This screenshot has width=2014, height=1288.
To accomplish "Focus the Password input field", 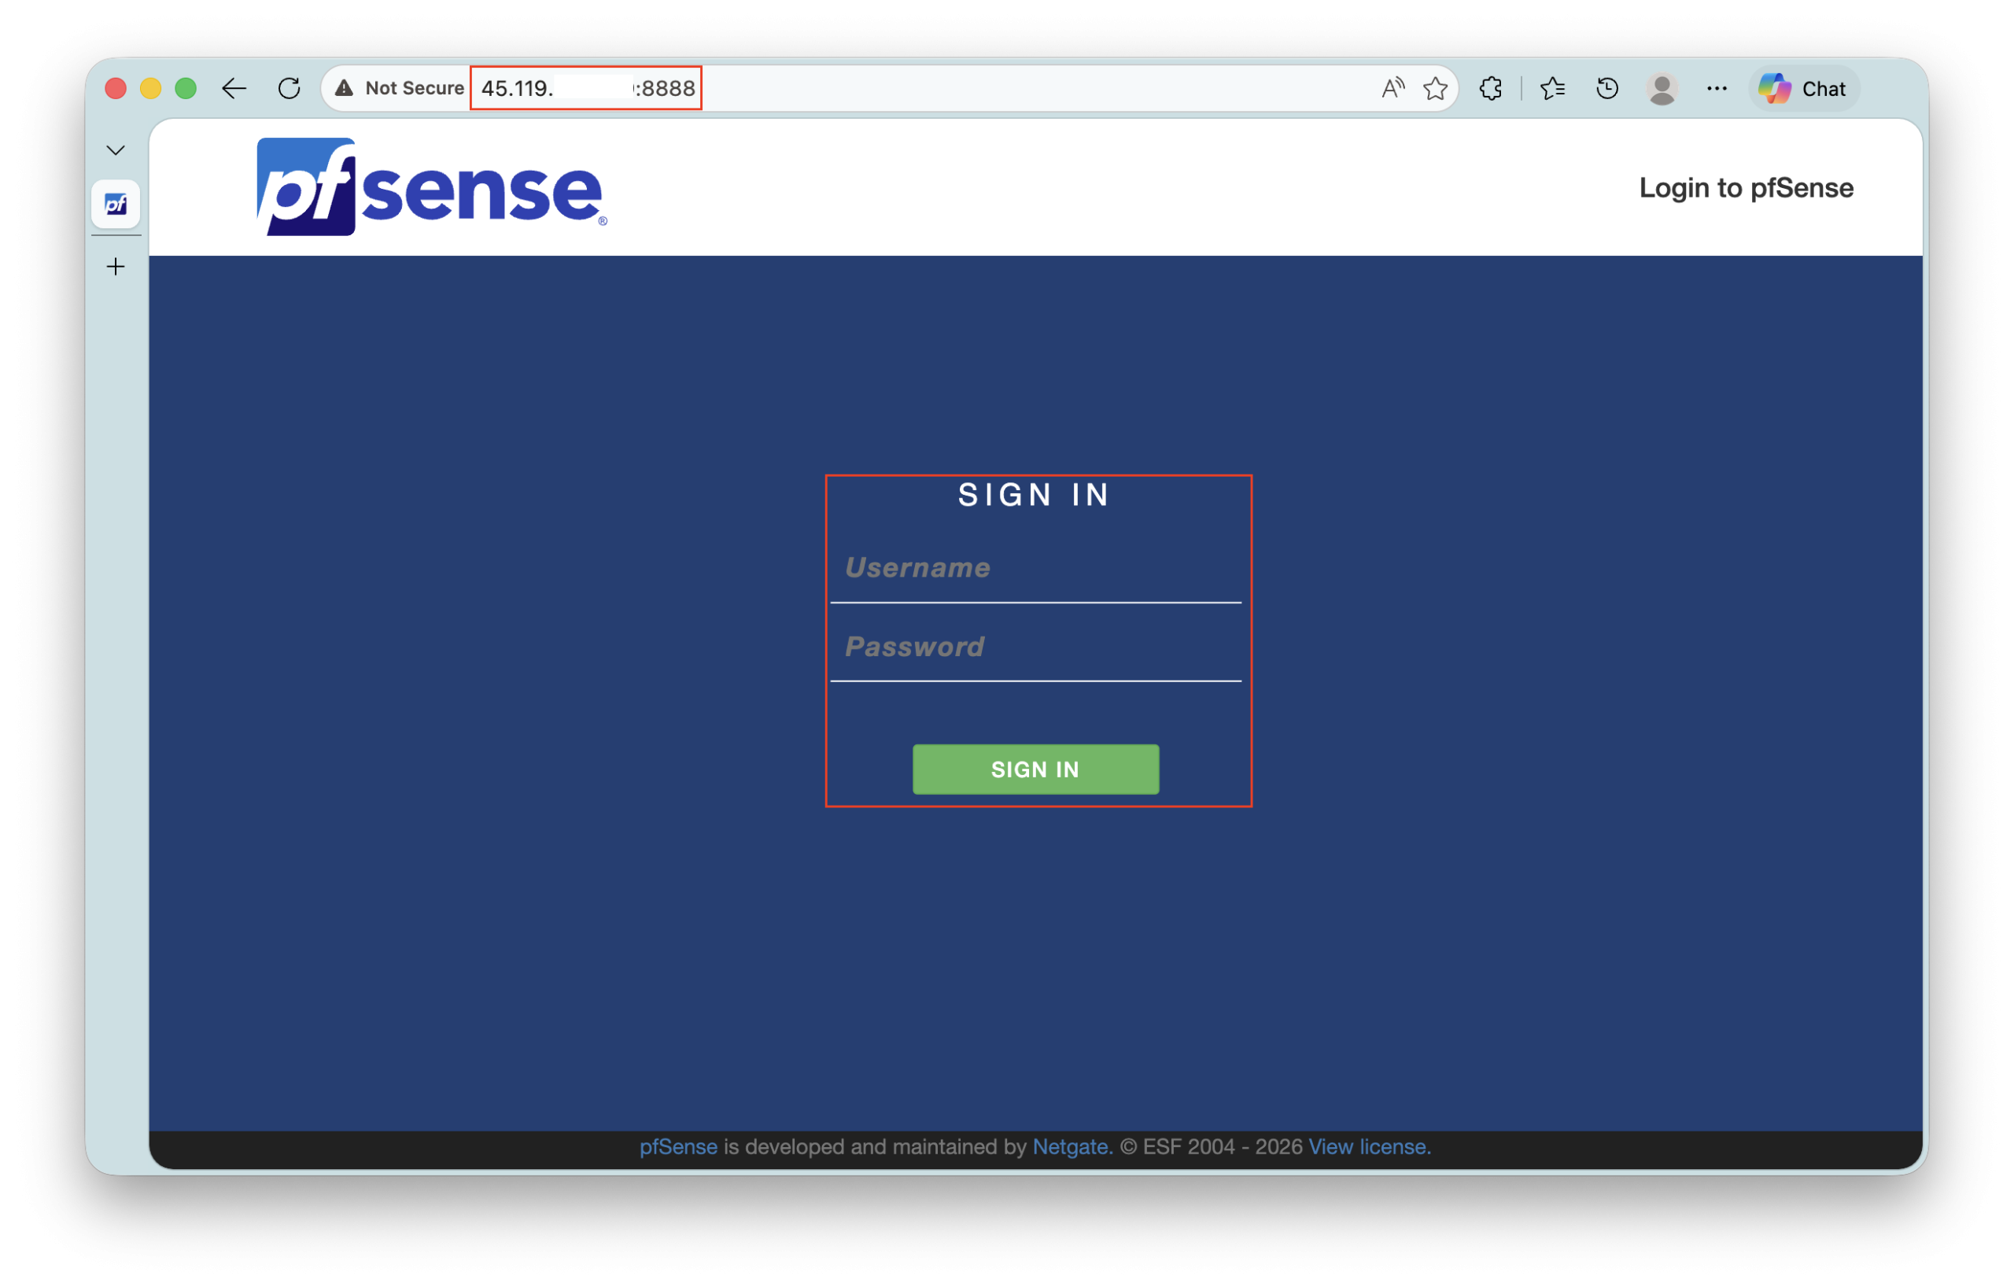I will [x=1035, y=648].
